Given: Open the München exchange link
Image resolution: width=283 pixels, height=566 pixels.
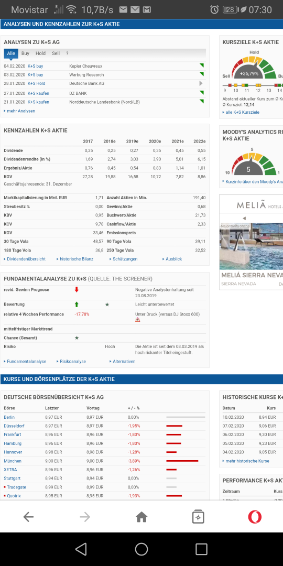Looking at the screenshot, I should pyautogui.click(x=13, y=461).
